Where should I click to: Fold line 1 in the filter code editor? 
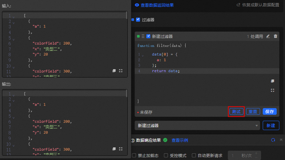tap(143, 56)
